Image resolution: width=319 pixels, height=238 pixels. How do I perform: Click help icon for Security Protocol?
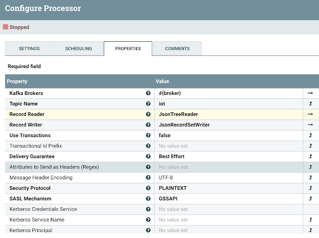point(148,188)
